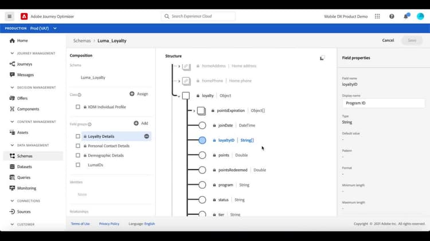Open the apps grid switcher

click(x=377, y=17)
